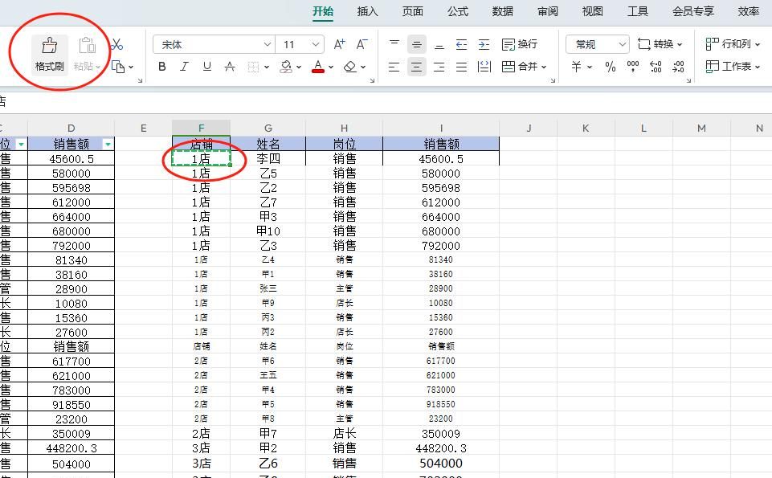Open the 插入 ribbon tab
This screenshot has width=772, height=478.
367,11
